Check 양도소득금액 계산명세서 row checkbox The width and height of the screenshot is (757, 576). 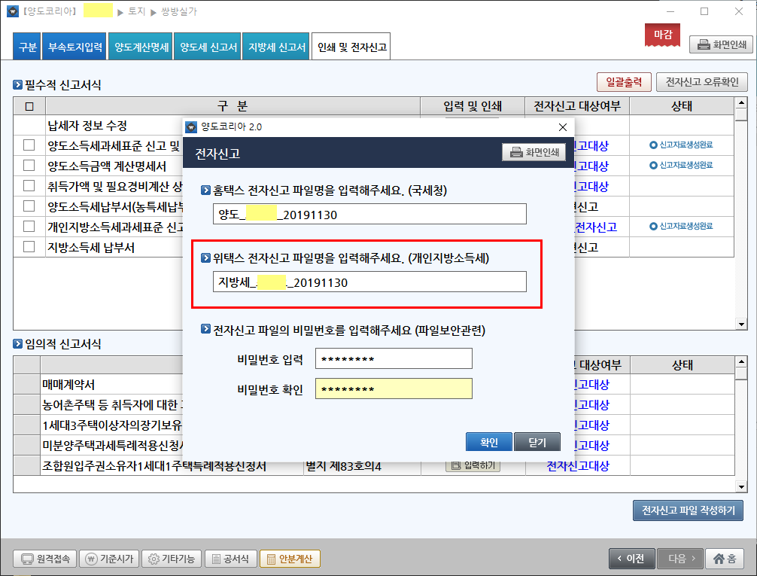[29, 165]
